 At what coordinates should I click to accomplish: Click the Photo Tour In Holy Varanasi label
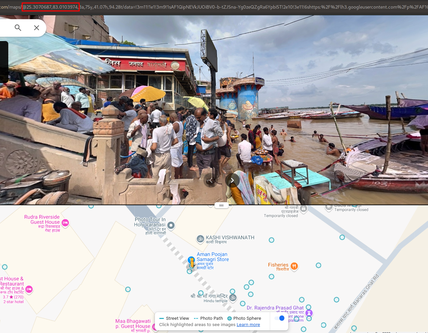point(150,222)
